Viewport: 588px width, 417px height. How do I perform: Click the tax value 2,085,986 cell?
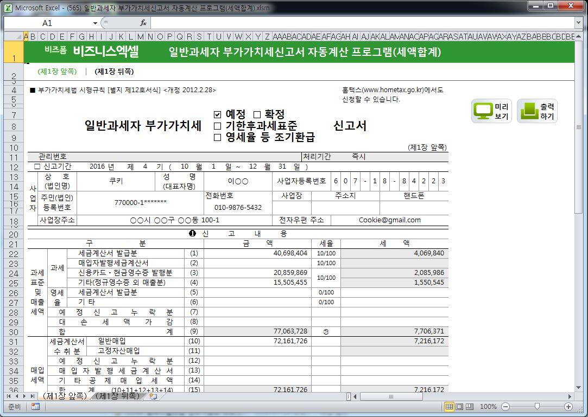395,273
